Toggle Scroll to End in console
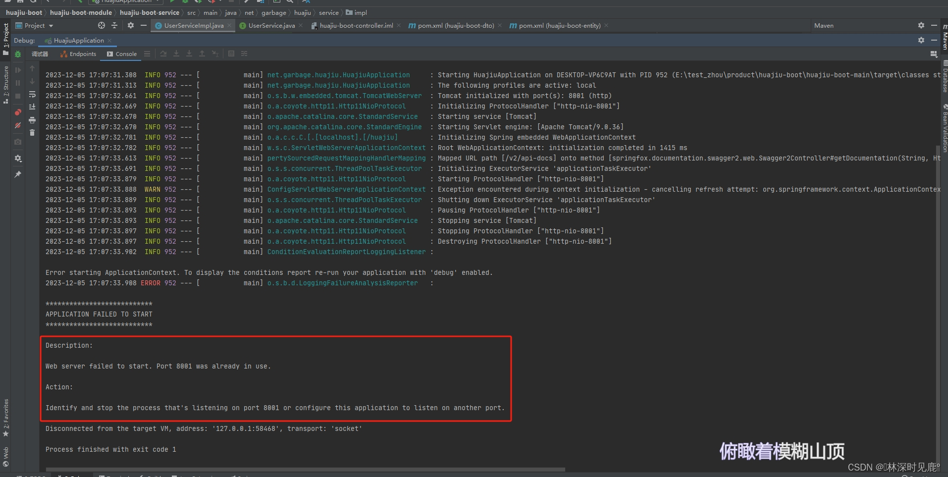948x477 pixels. [x=32, y=107]
